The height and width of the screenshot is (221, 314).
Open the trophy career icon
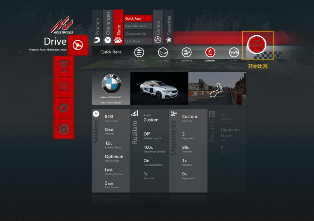coord(64,66)
